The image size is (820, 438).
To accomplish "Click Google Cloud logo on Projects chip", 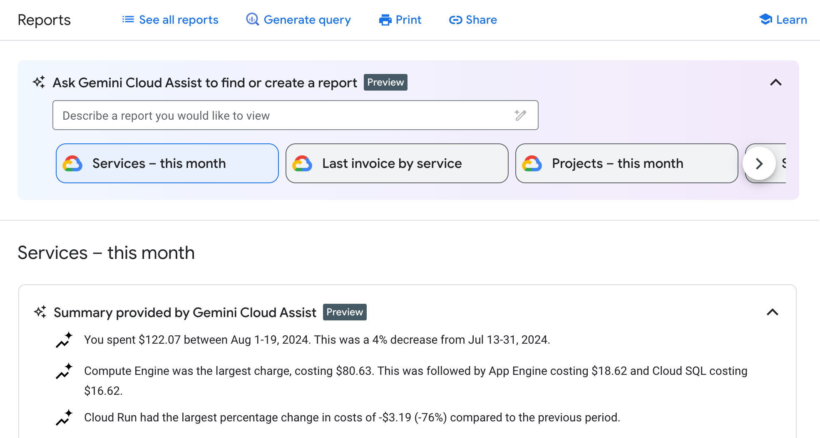I will tap(532, 164).
